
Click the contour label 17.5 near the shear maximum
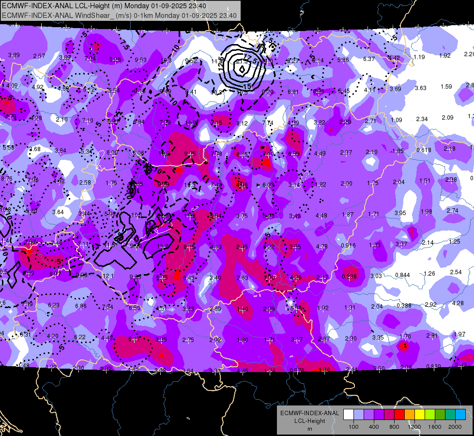click(x=250, y=58)
